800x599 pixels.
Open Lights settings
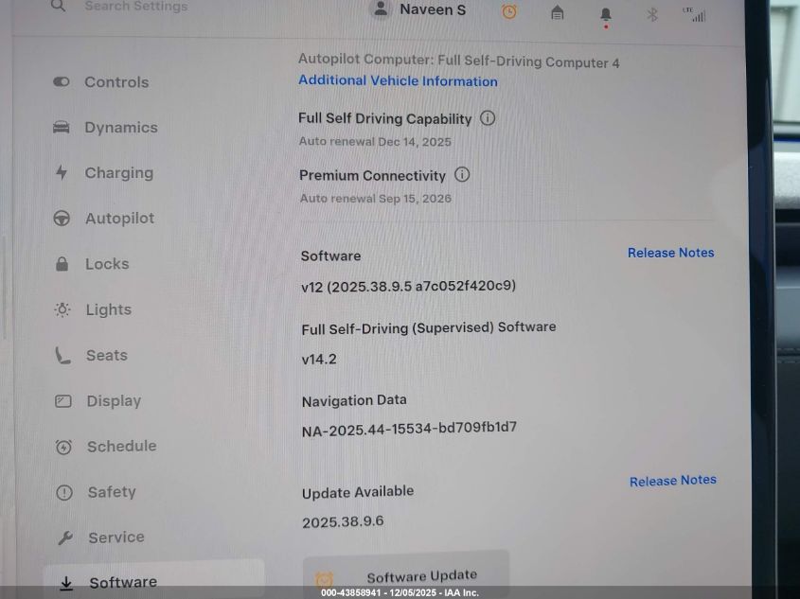click(x=108, y=309)
